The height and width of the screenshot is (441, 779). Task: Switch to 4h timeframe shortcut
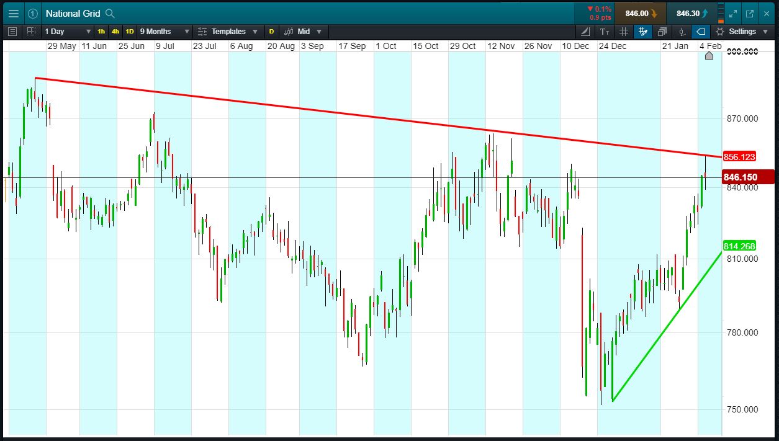[x=115, y=31]
